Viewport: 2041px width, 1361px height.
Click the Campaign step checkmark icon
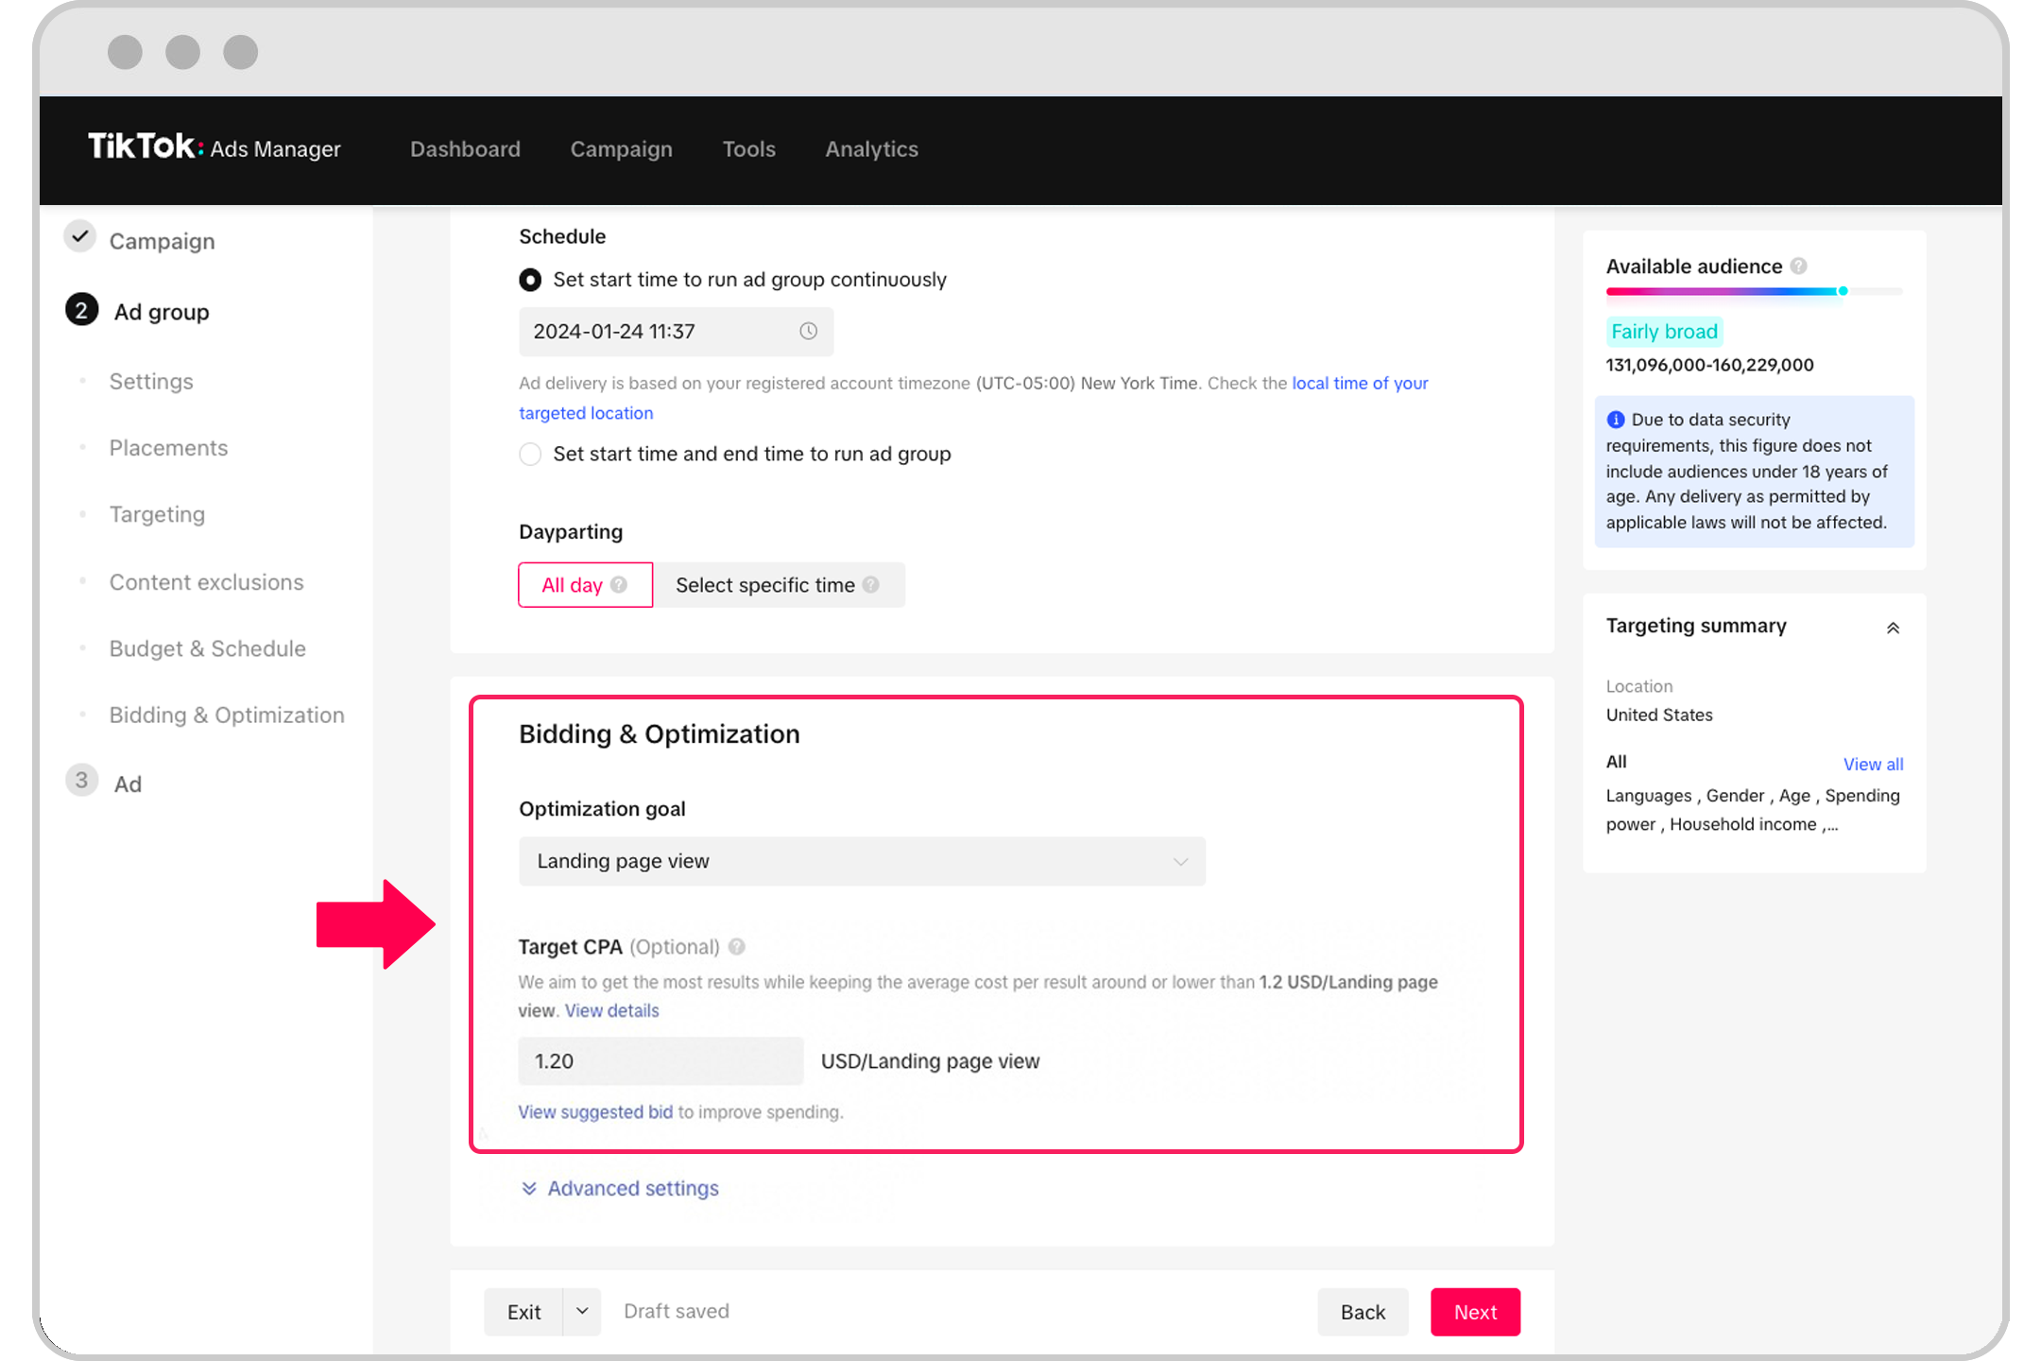coord(81,236)
